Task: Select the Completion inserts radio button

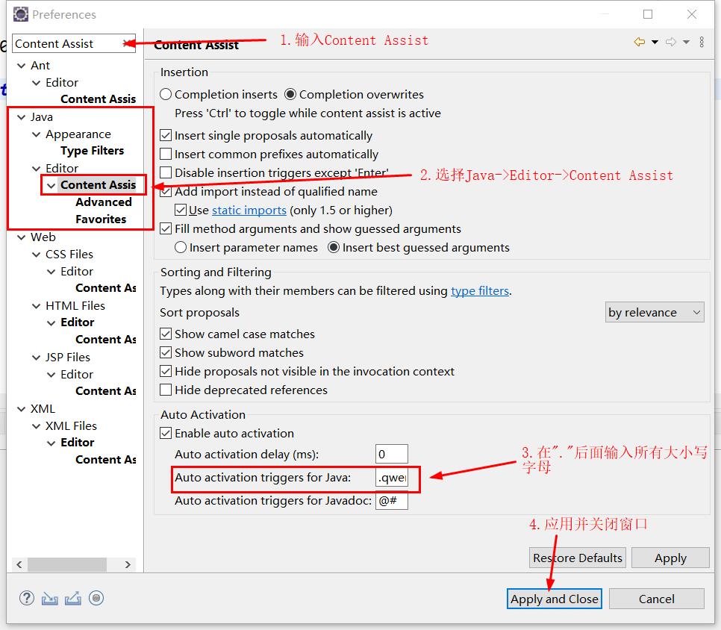Action: tap(166, 94)
